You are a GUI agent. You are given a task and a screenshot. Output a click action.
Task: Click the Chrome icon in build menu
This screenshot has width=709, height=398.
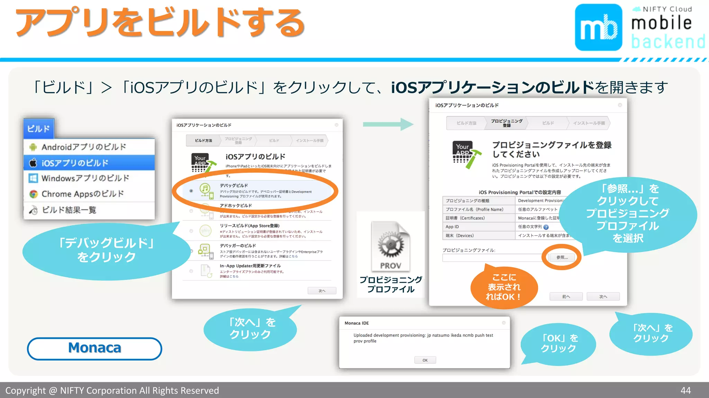coord(33,194)
